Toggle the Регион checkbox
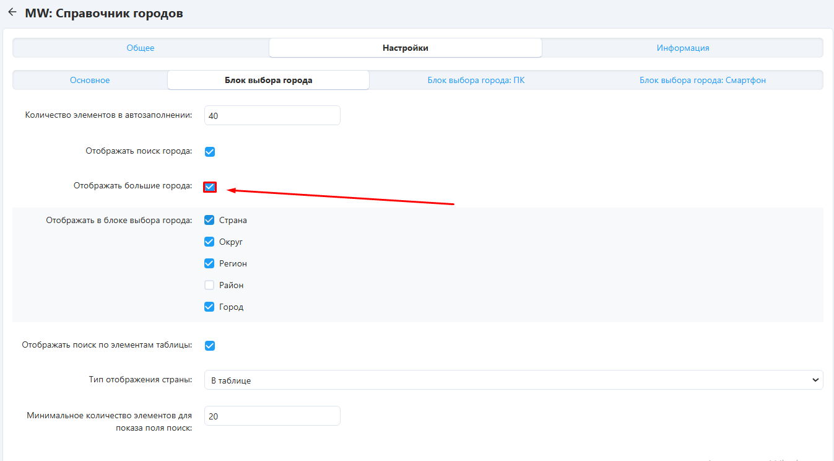The height and width of the screenshot is (461, 834). tap(209, 263)
